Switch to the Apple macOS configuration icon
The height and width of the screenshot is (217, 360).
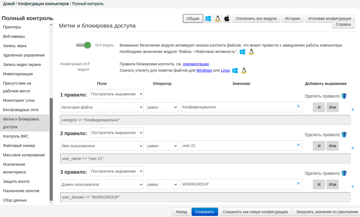tap(227, 18)
